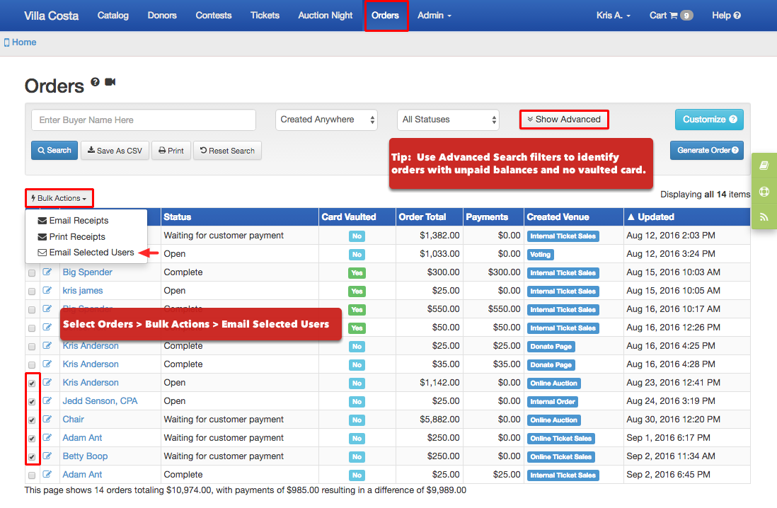777x508 pixels.
Task: Click the Search button
Action: point(54,151)
